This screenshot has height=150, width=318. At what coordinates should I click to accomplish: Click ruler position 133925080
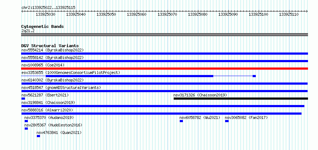click(x=198, y=14)
